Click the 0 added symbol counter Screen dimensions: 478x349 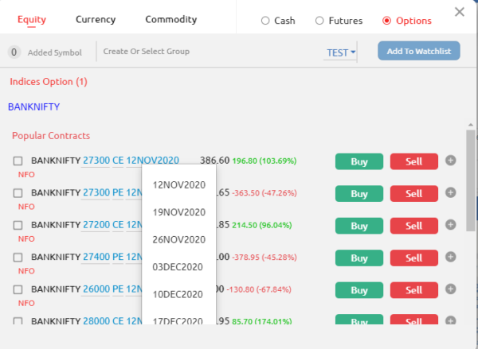[14, 52]
